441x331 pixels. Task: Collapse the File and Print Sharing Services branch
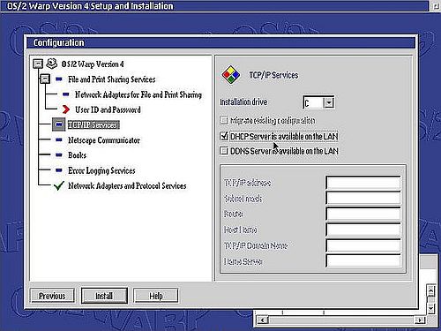pos(45,79)
